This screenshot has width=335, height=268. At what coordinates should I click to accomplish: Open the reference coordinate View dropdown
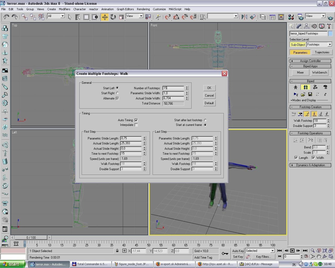pos(135,16)
